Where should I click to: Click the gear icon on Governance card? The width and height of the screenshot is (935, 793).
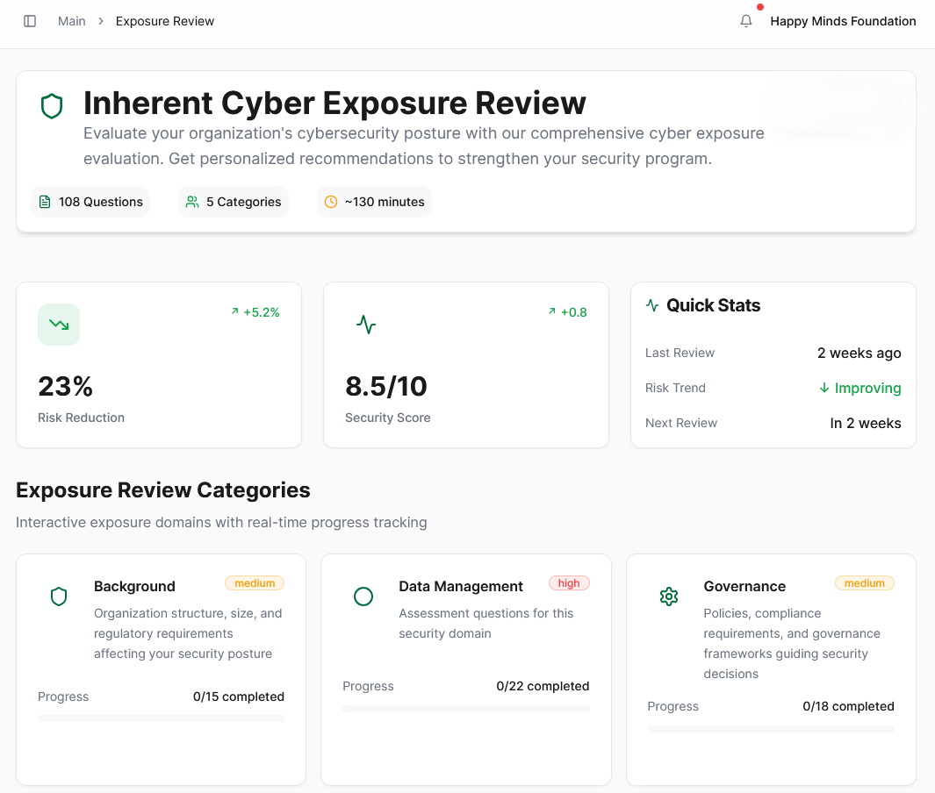pos(669,597)
